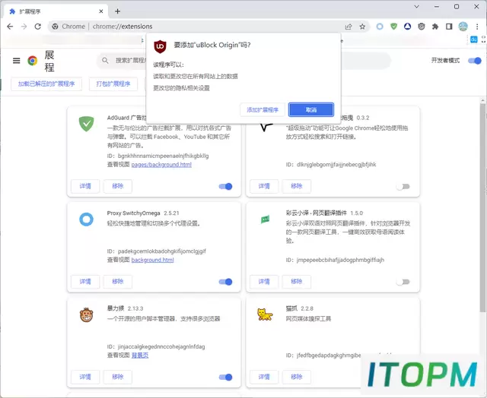The height and width of the screenshot is (398, 487).
Task: Open details for Violentmonkey 2.13.3
Action: (85, 377)
